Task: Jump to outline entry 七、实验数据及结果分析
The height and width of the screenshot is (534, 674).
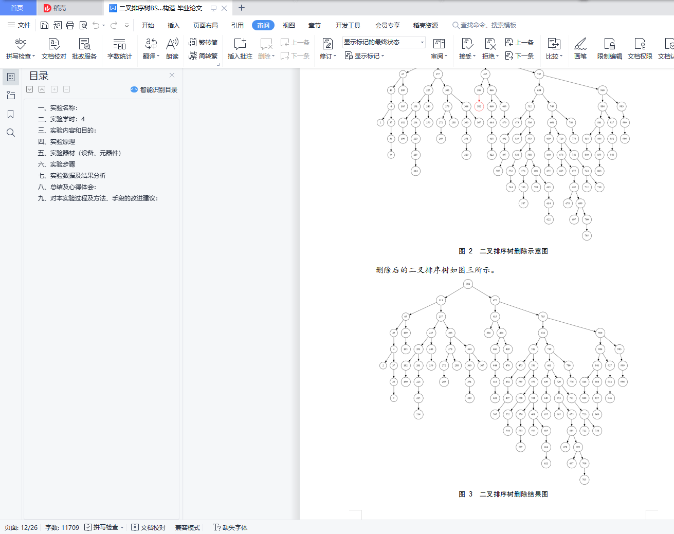Action: (72, 176)
